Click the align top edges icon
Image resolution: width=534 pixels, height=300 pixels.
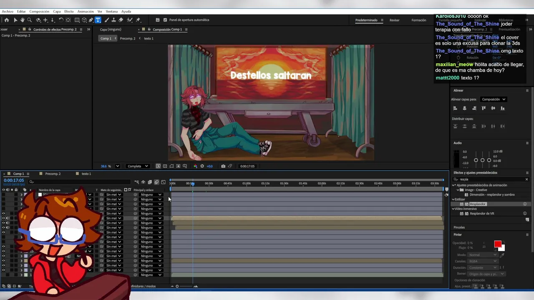[x=484, y=108]
